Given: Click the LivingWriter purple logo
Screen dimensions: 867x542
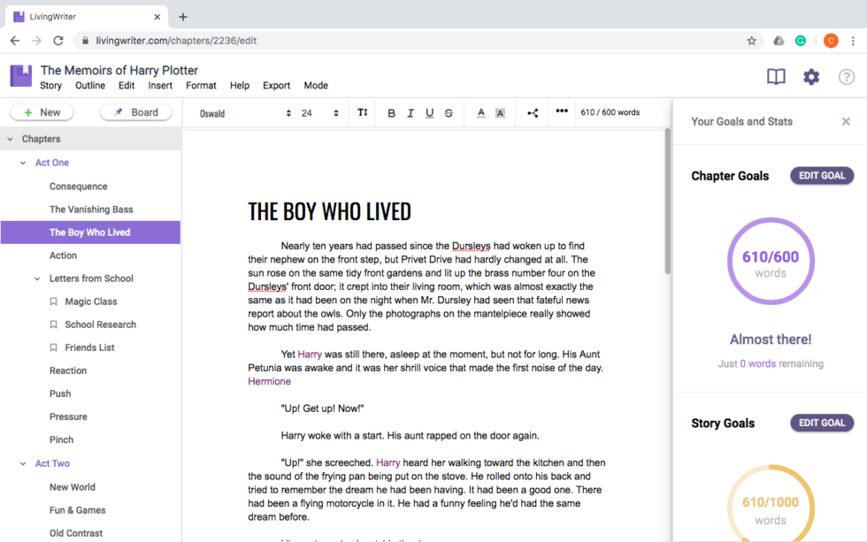Looking at the screenshot, I should 20,76.
